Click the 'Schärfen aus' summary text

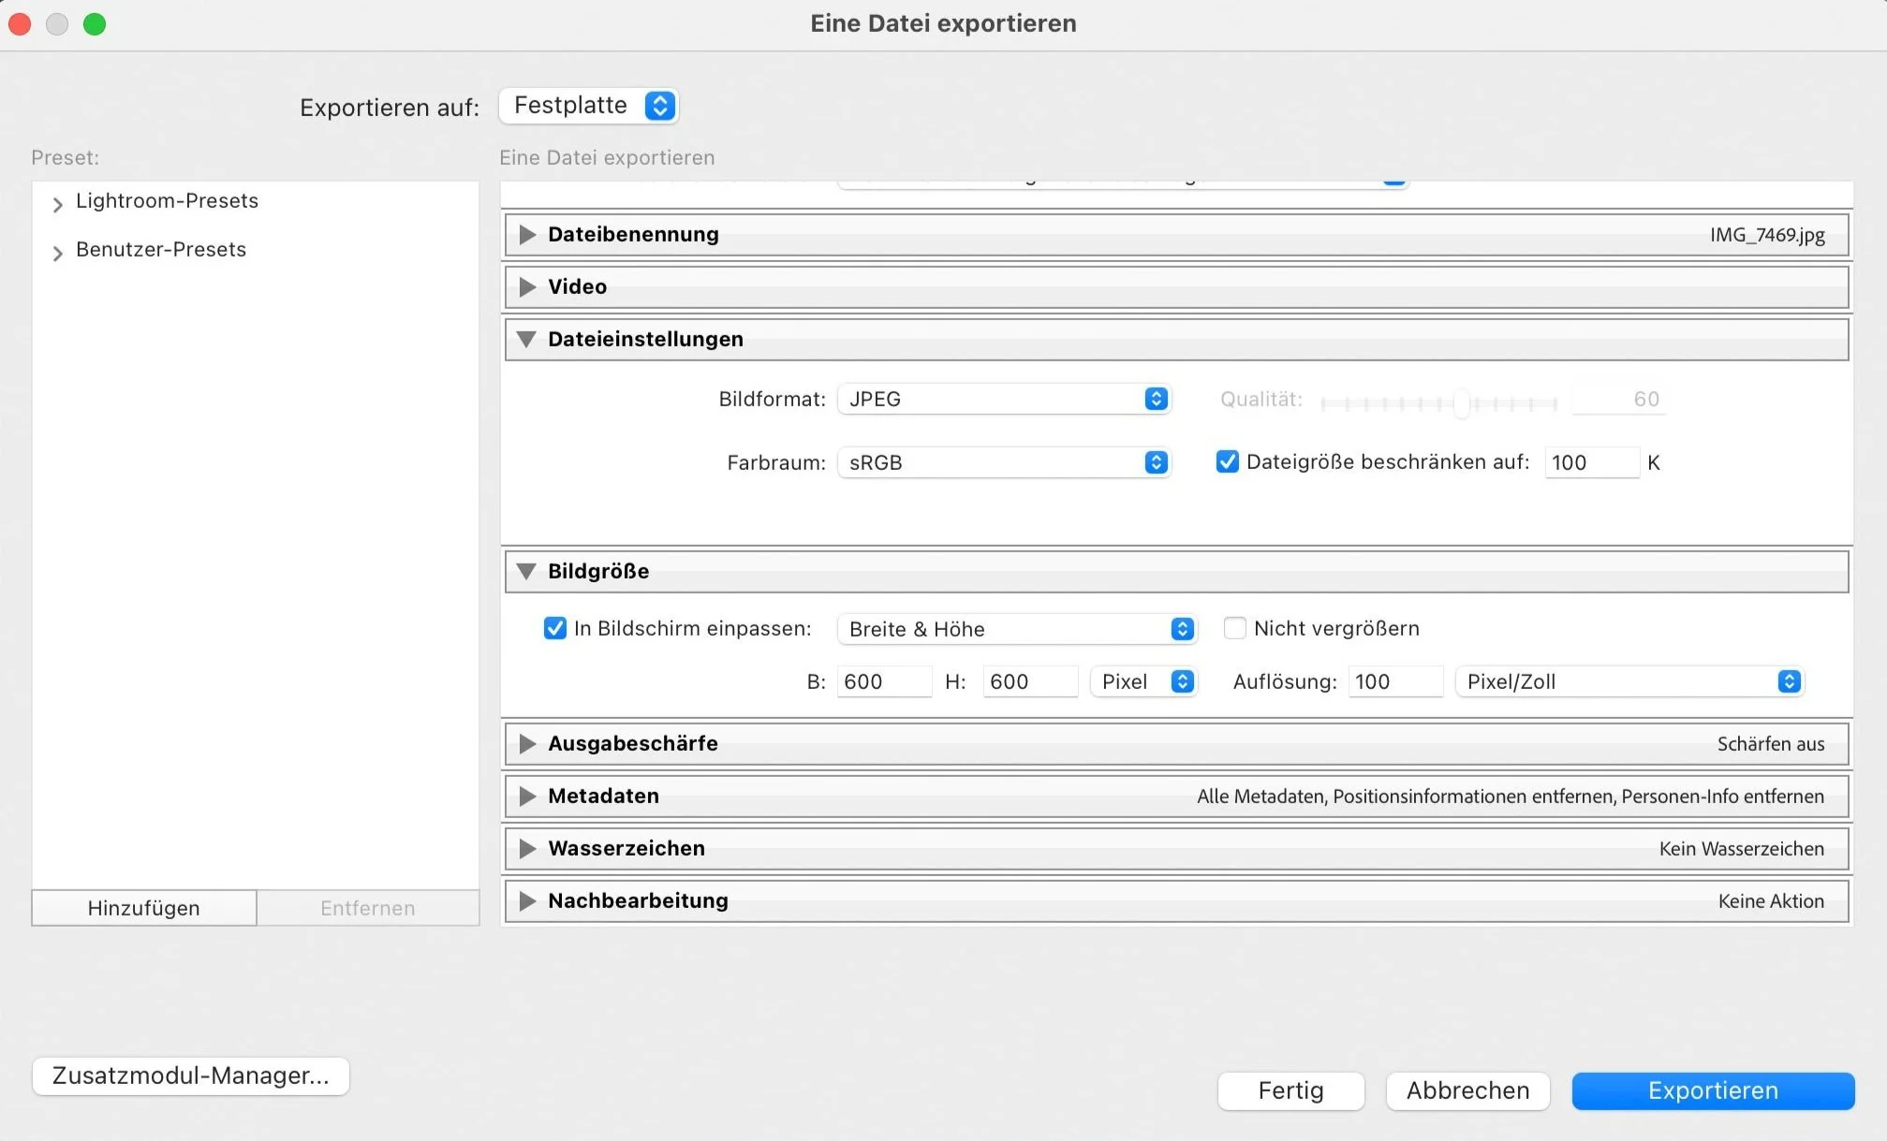tap(1771, 744)
